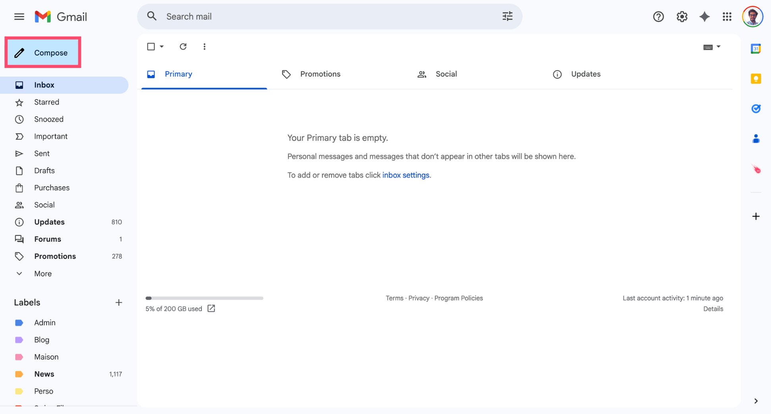Open the Google apps grid

(x=727, y=16)
